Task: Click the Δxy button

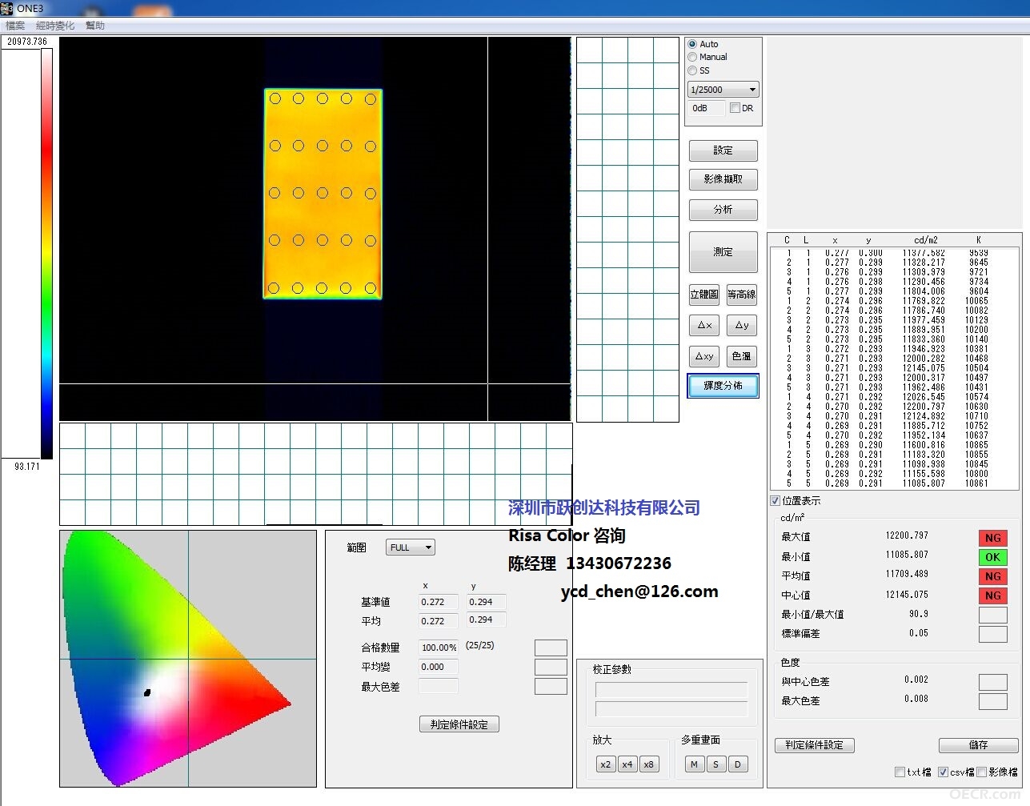Action: click(704, 356)
